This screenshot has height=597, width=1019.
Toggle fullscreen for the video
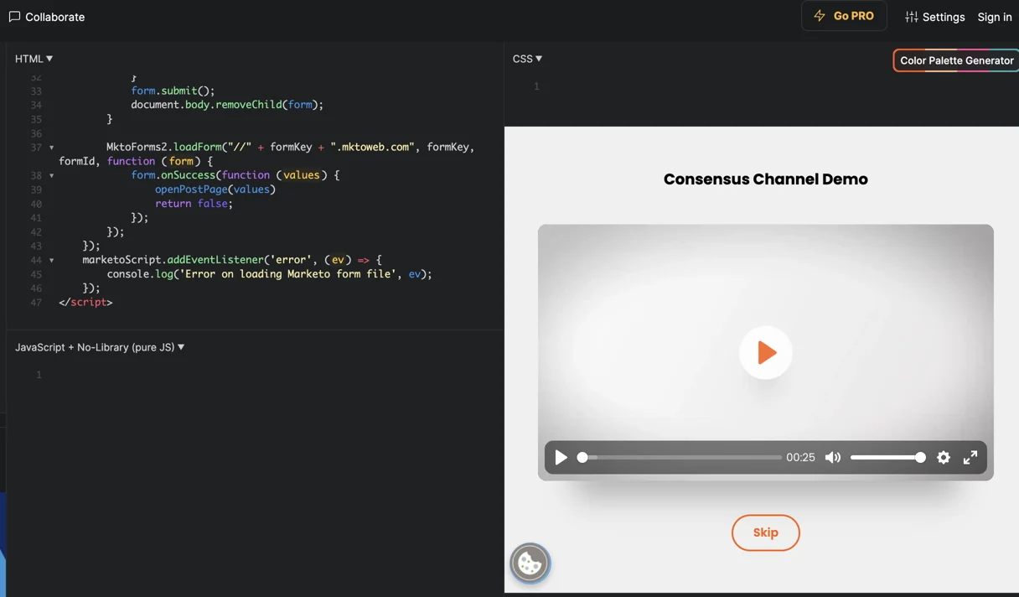pos(970,458)
